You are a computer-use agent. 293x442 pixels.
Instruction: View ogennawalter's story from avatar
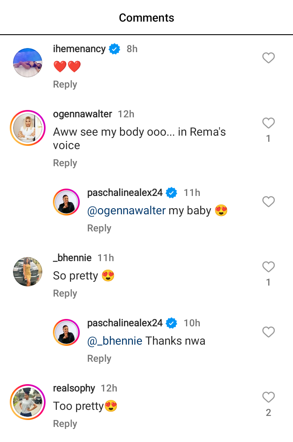[28, 128]
